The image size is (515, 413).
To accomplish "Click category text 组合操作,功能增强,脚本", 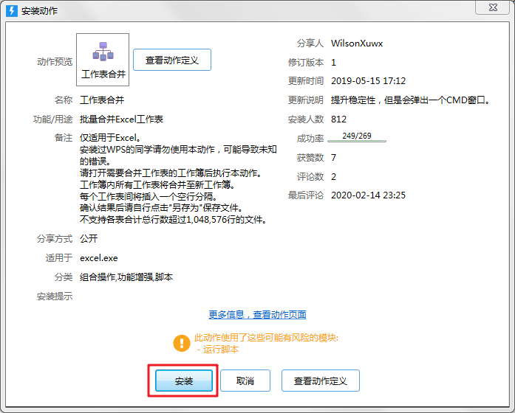I will pos(126,277).
